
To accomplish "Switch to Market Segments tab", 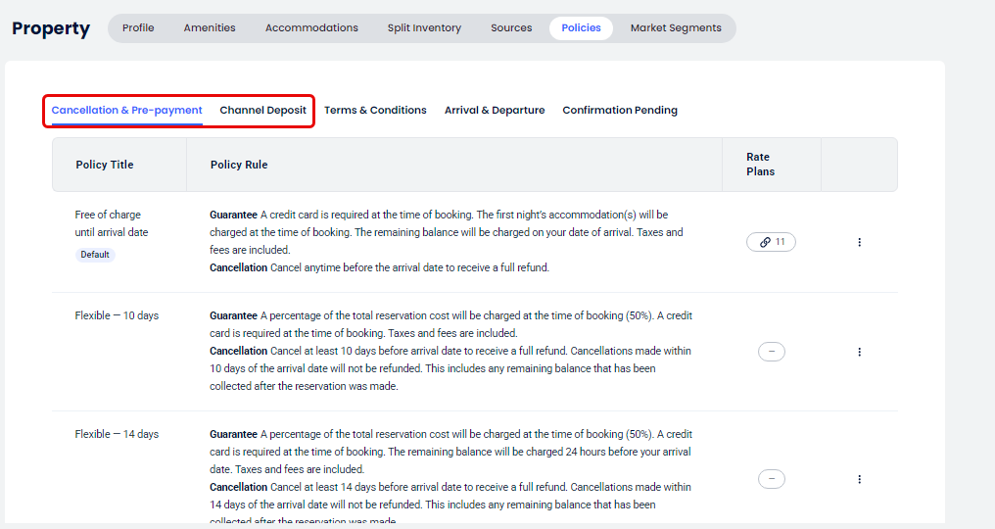I will point(676,28).
